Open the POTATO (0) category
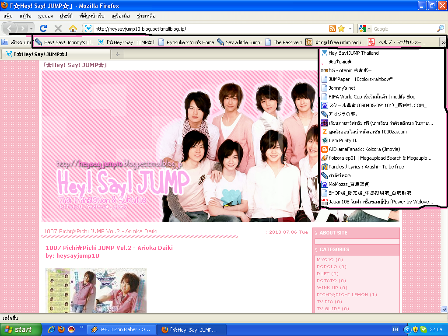Viewport: 448px width, 336px height. [x=331, y=280]
